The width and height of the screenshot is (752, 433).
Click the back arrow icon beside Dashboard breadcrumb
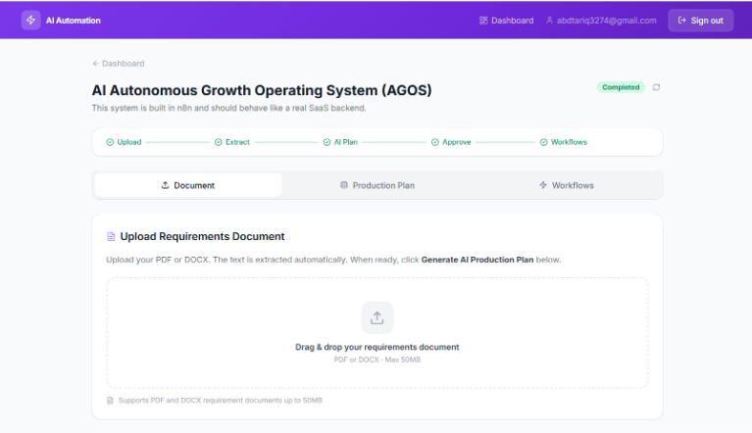[96, 64]
